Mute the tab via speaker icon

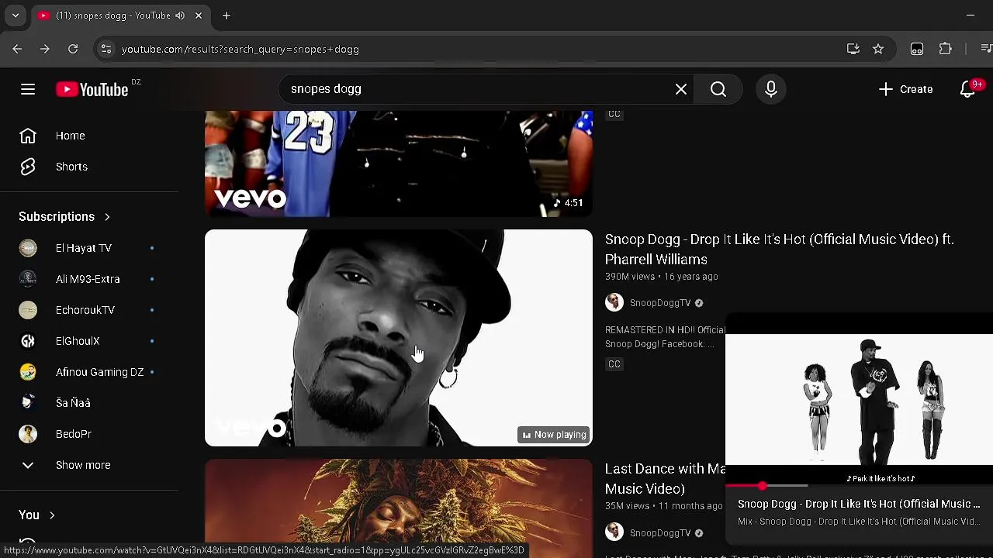pos(180,15)
